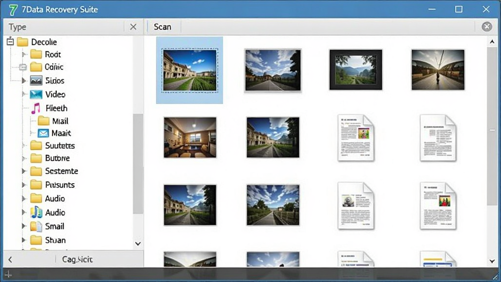Open the second-row text-only document
Screen dimensions: 501x282
pos(438,138)
